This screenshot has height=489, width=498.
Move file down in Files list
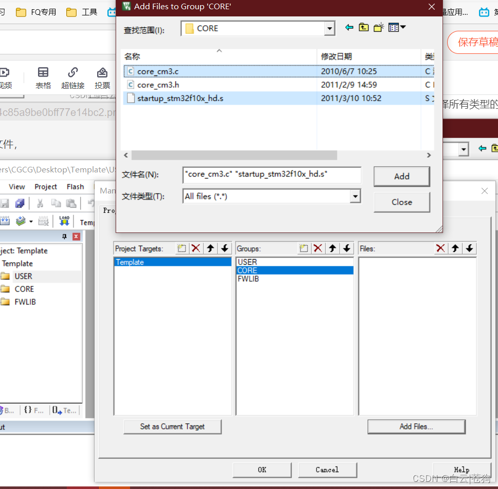[x=469, y=248]
